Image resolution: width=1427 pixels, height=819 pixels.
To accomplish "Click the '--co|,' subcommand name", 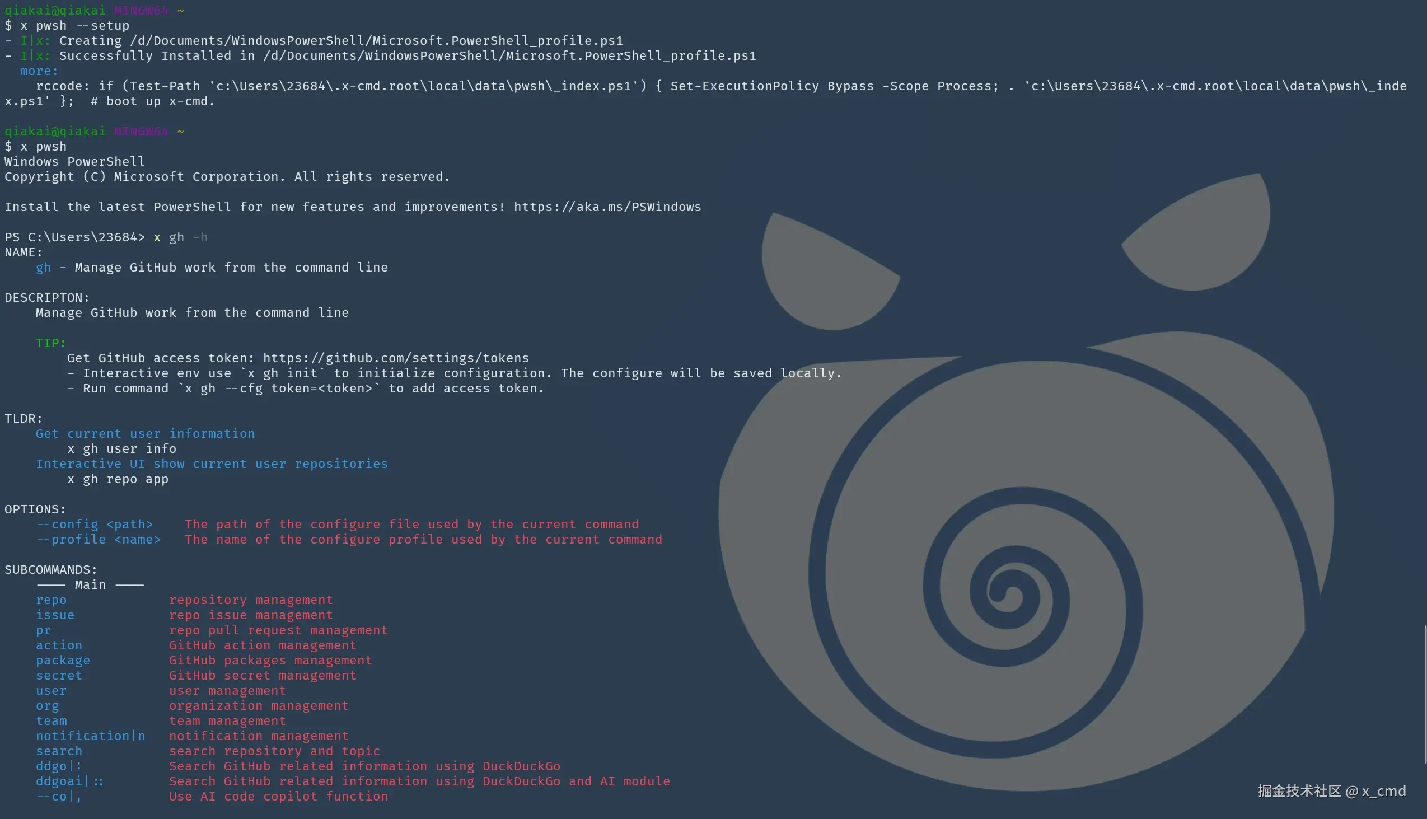I will [x=59, y=797].
